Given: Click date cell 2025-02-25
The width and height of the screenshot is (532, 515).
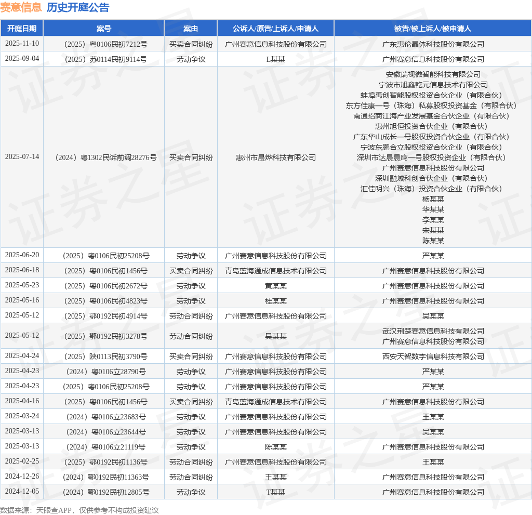Looking at the screenshot, I should coord(22,461).
